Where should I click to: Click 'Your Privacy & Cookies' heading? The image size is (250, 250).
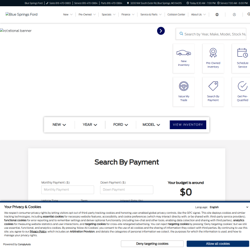coord(22,207)
